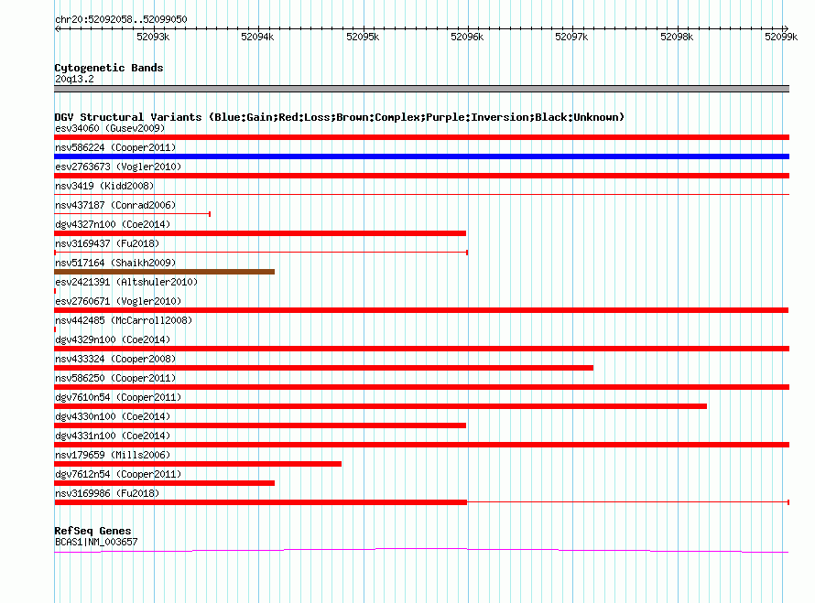
Task: Click esv2760671 (Vogler2010) variant label
Action: [x=118, y=301]
